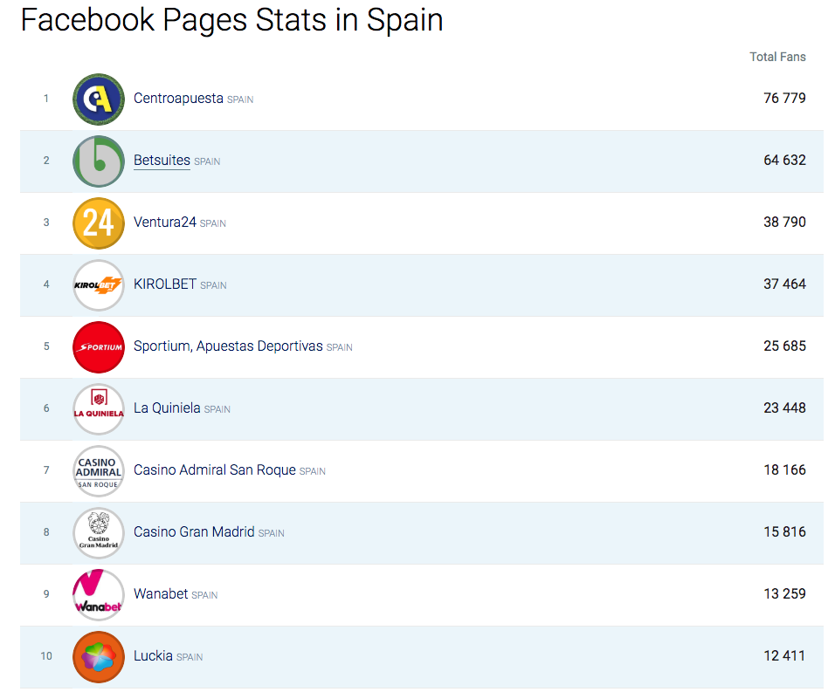Screen dimensions: 828x692
Task: Click the Betsuites green logo icon
Action: [x=99, y=161]
